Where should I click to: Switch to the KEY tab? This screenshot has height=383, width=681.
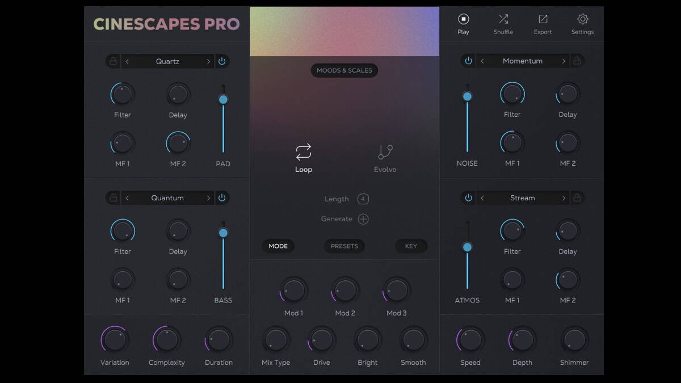(x=411, y=246)
